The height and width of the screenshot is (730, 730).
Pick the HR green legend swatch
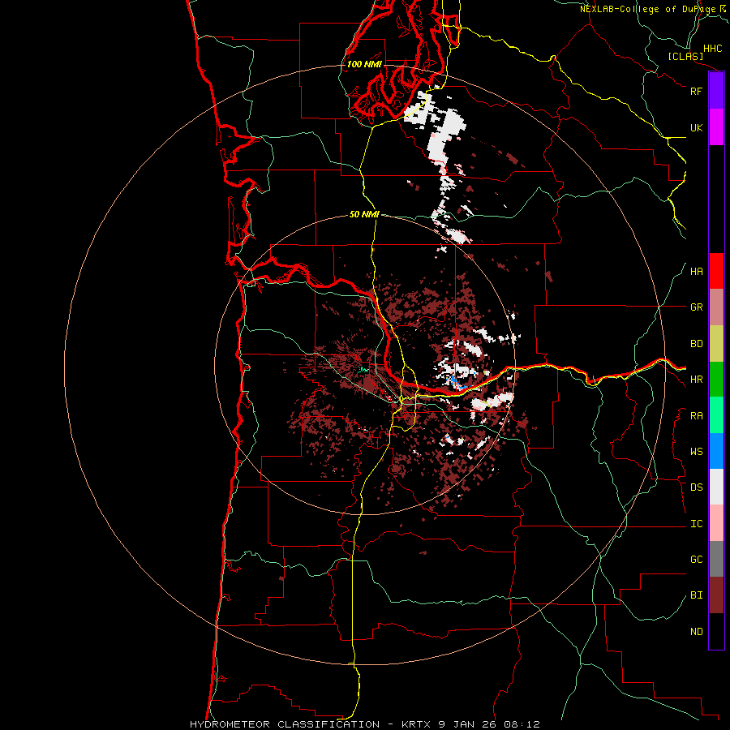716,380
